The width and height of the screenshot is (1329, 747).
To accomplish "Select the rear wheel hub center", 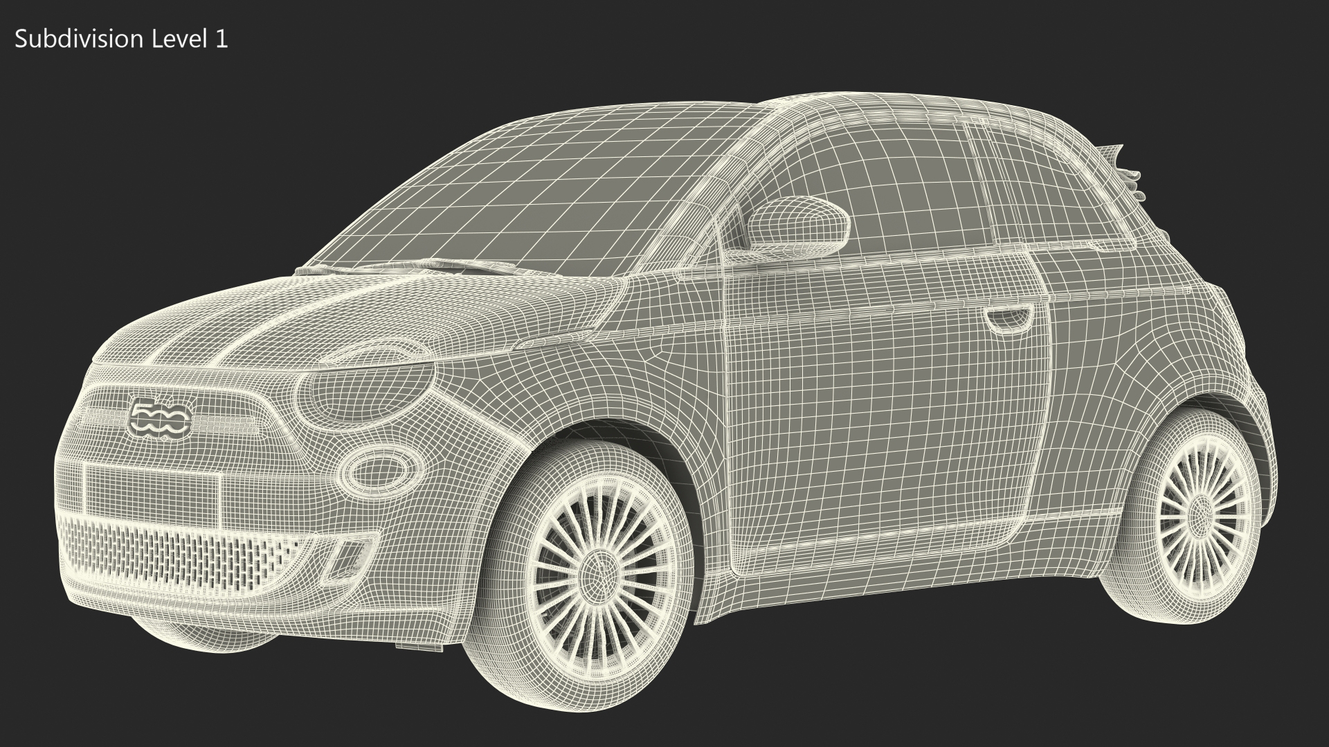I will coord(1199,515).
